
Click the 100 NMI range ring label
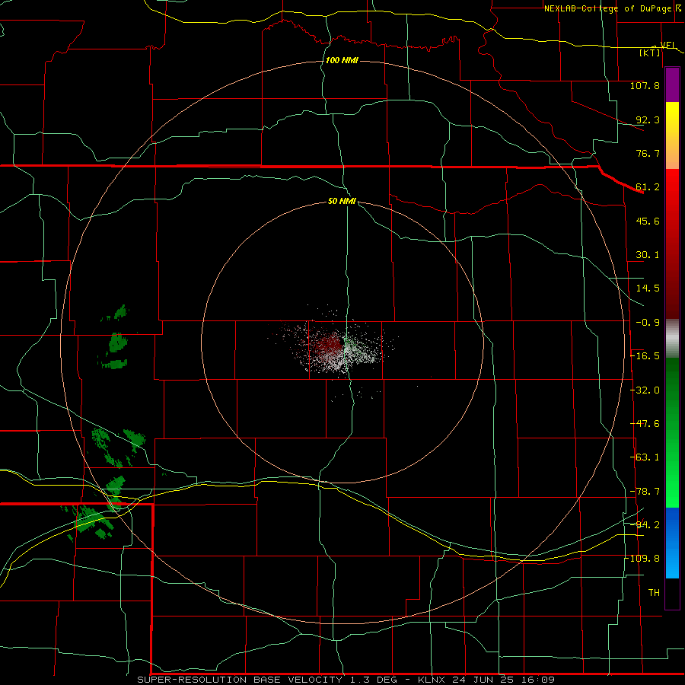point(342,60)
